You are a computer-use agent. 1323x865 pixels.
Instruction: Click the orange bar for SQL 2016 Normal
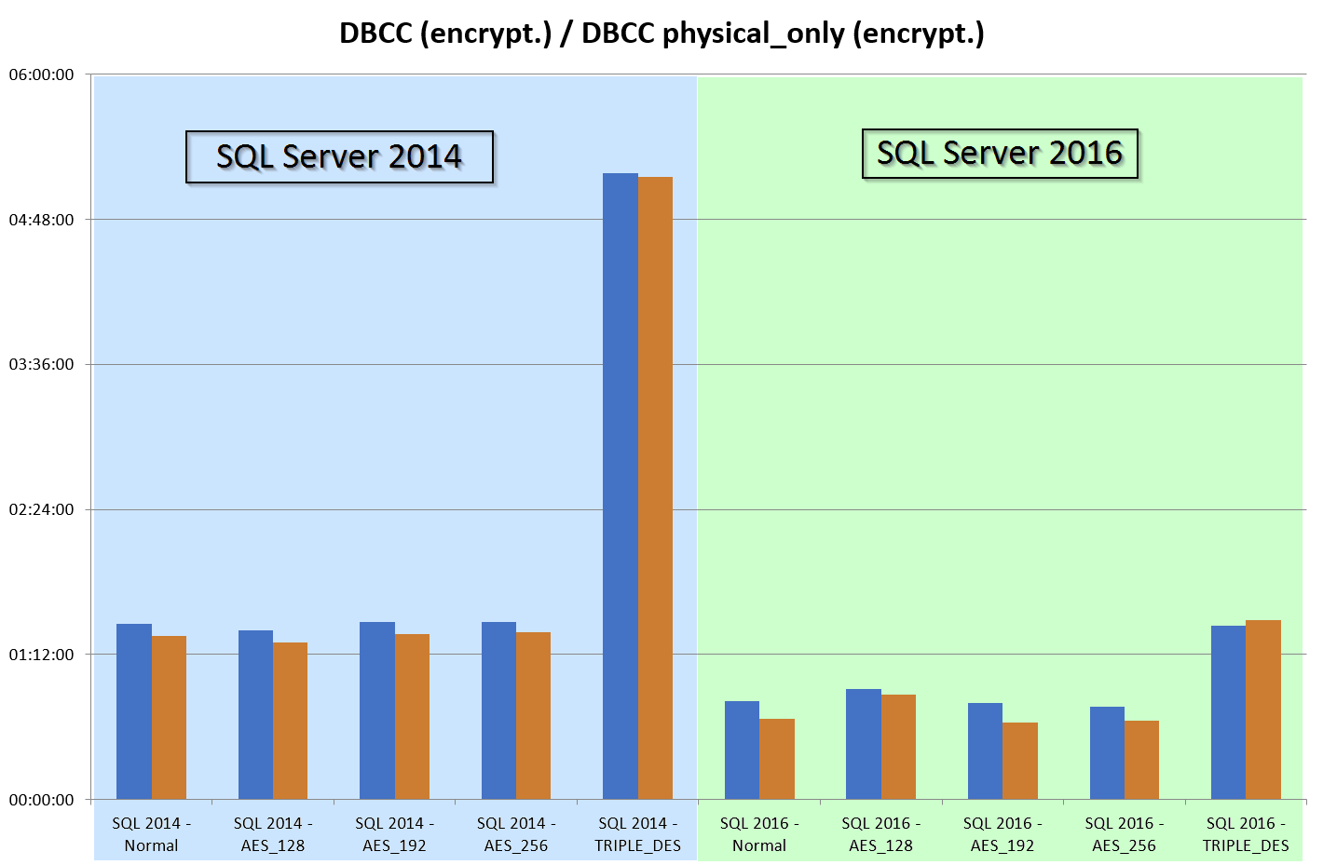point(777,759)
